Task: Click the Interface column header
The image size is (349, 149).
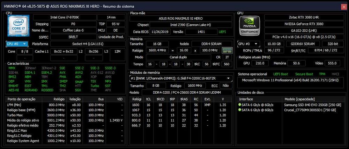Action: 260,99
